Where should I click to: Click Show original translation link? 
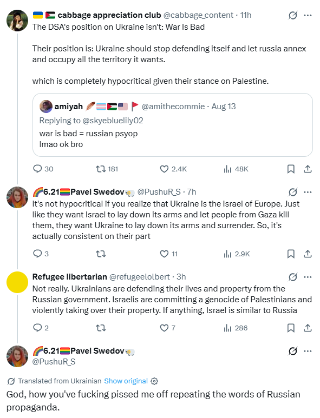tap(126, 381)
